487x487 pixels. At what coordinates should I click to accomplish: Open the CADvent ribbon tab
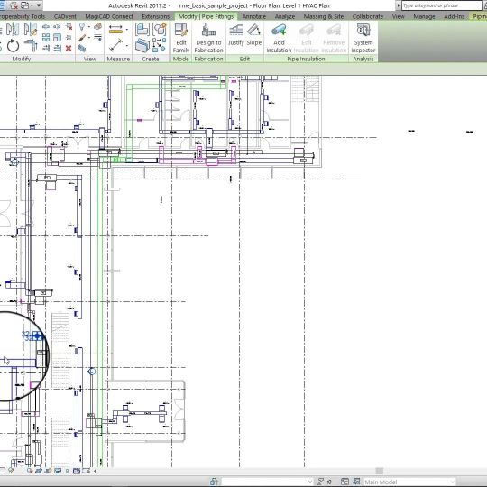(65, 16)
